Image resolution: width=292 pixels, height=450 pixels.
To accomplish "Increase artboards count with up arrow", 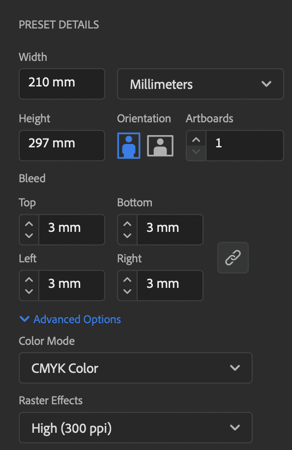I will (196, 140).
